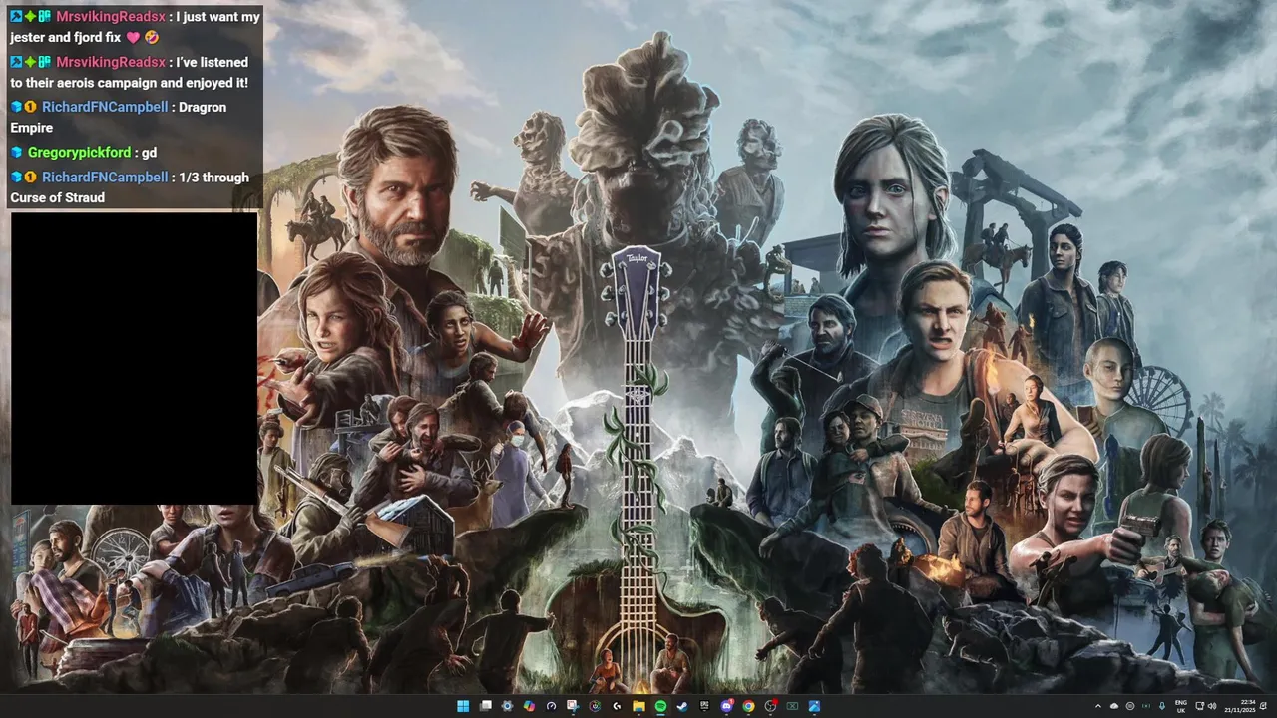Click Gregorypickford username in chat
Viewport: 1277px width, 718px height.
(79, 152)
